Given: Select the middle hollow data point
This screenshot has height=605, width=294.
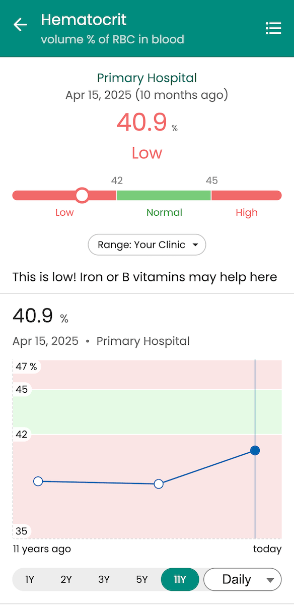Looking at the screenshot, I should (x=159, y=484).
